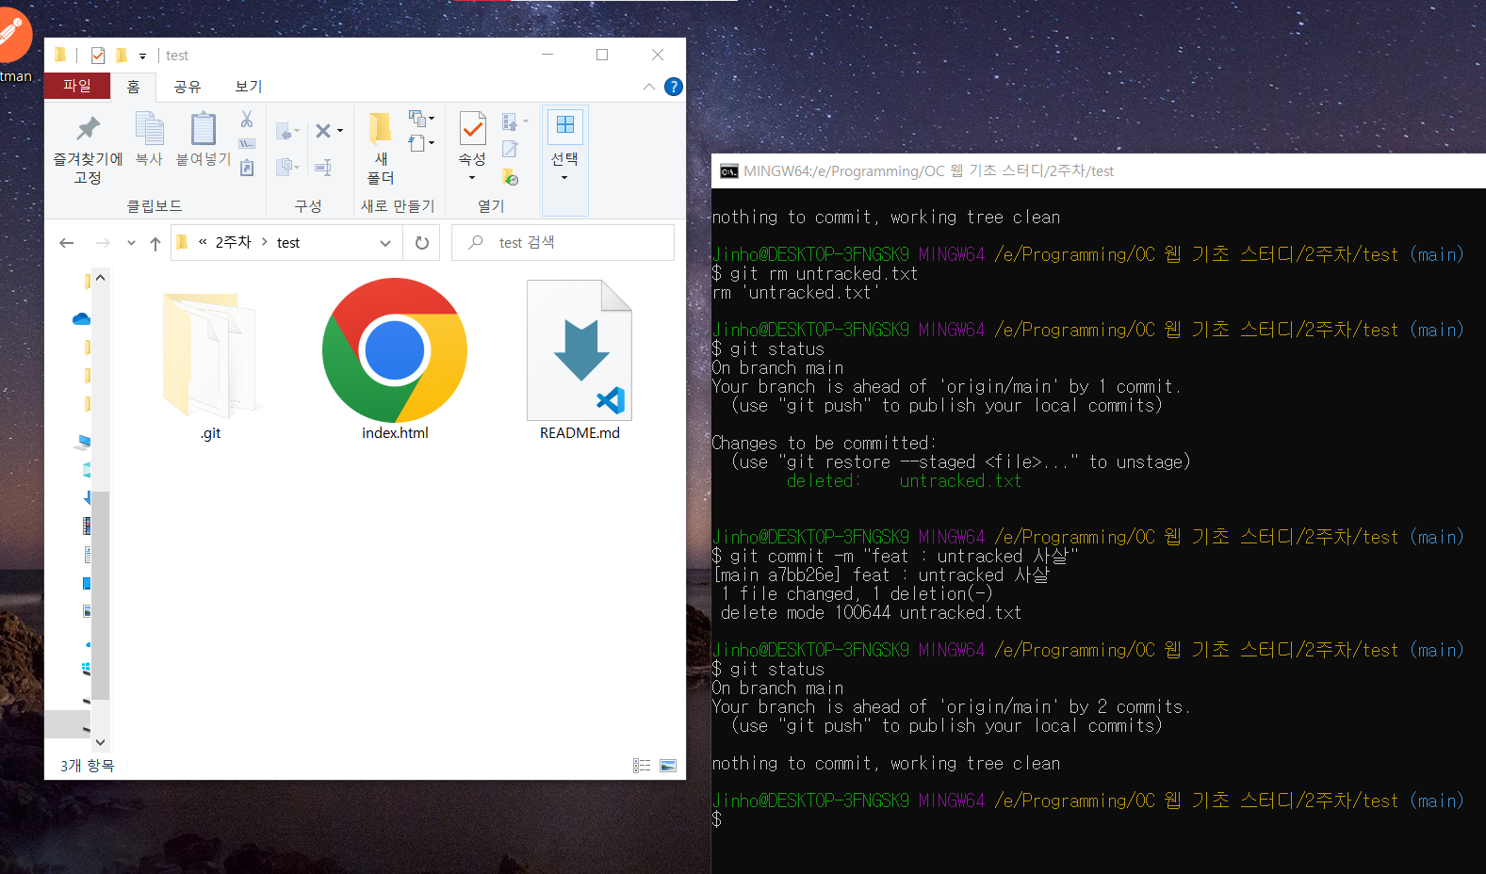Image resolution: width=1486 pixels, height=874 pixels.
Task: Open the 속성 dropdown arrow
Action: (x=472, y=178)
